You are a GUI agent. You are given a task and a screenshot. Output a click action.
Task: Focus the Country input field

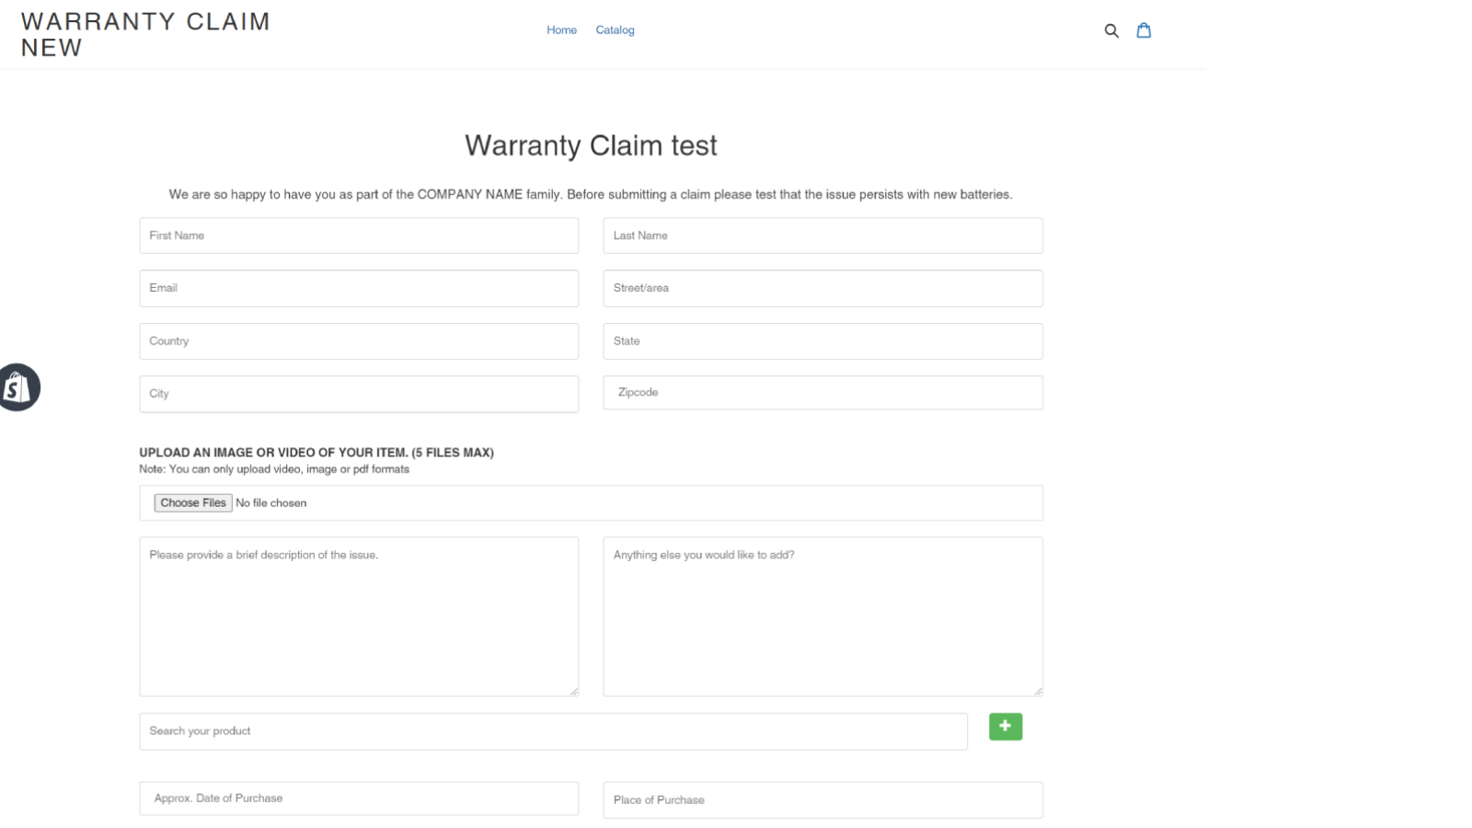coord(359,341)
